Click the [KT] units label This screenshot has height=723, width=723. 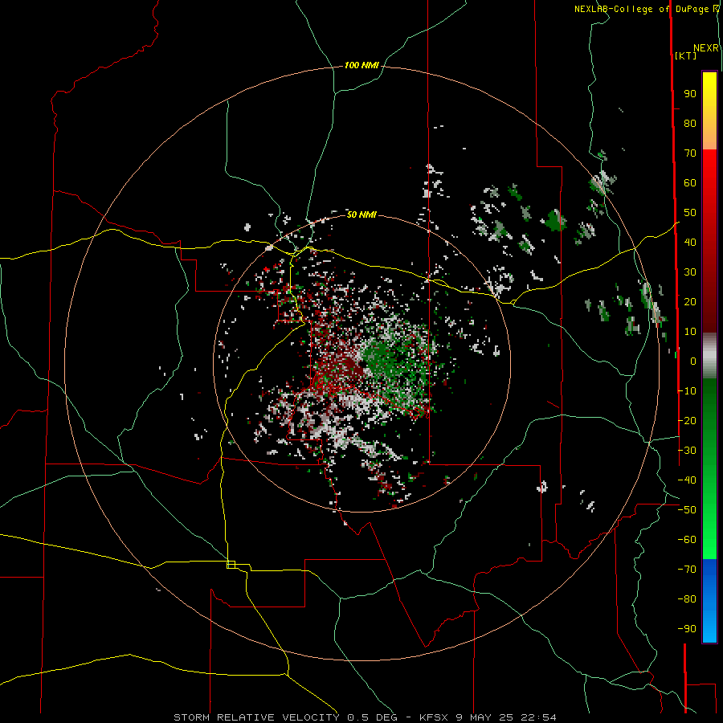click(685, 55)
